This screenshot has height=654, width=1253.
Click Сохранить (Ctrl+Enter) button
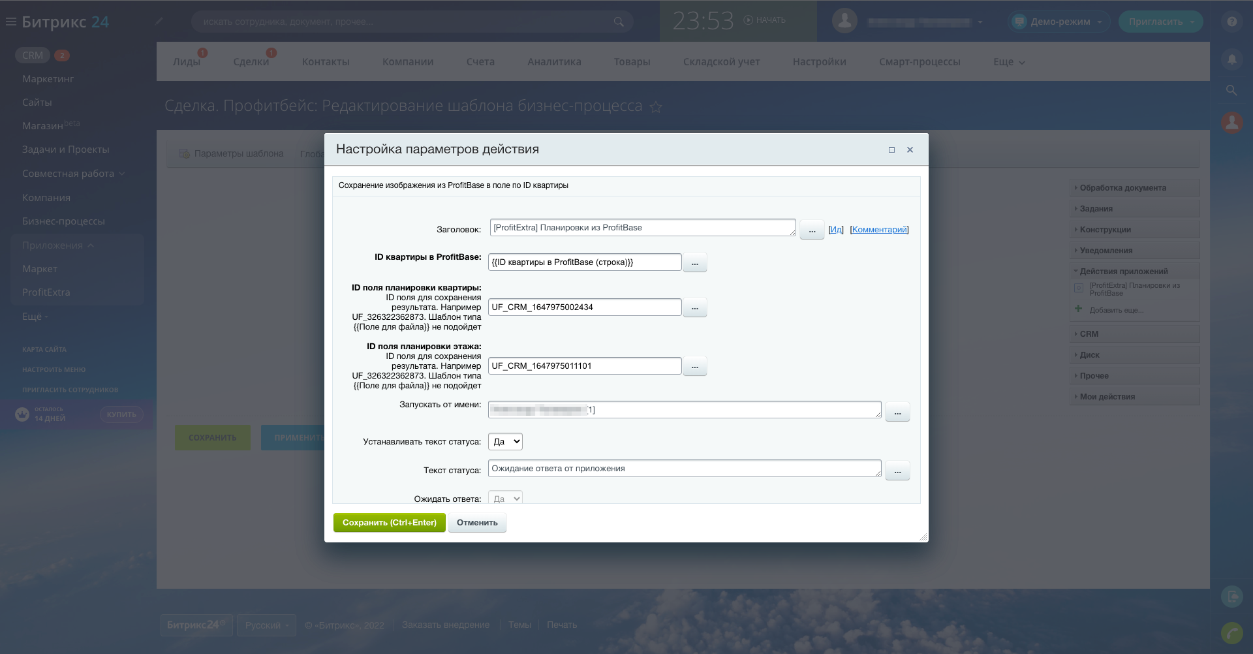(x=390, y=523)
